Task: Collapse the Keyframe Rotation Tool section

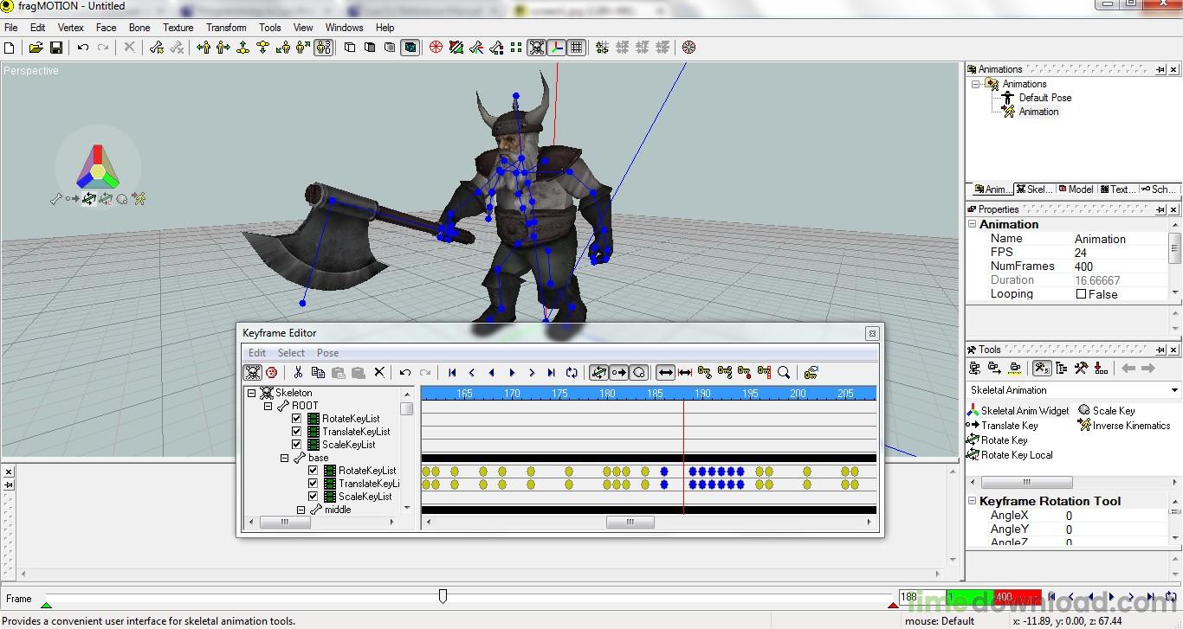Action: [973, 501]
